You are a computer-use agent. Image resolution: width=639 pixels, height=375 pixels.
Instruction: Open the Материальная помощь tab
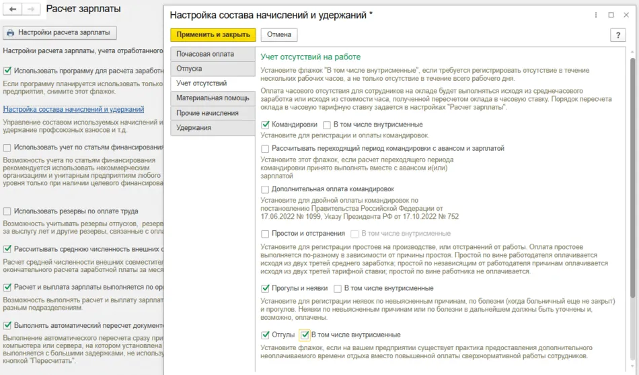click(x=213, y=98)
